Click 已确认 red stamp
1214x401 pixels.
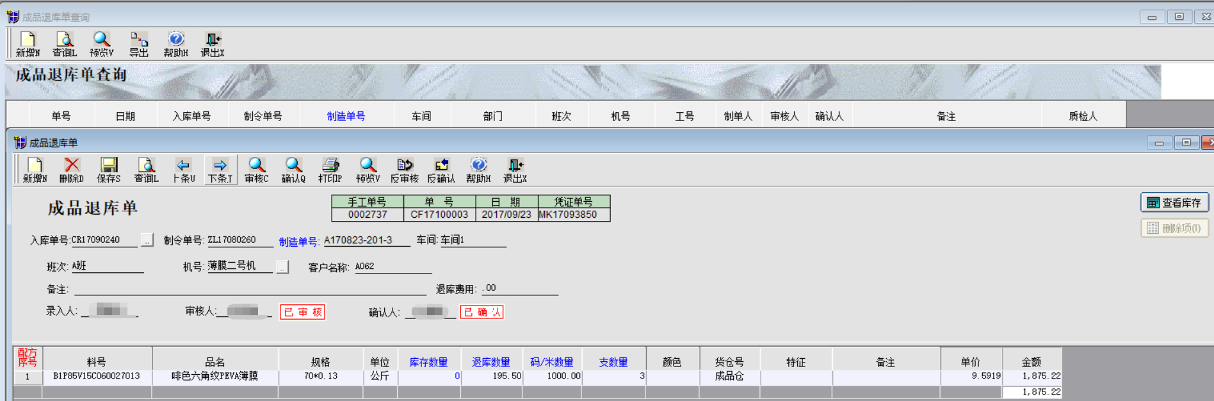(x=482, y=312)
